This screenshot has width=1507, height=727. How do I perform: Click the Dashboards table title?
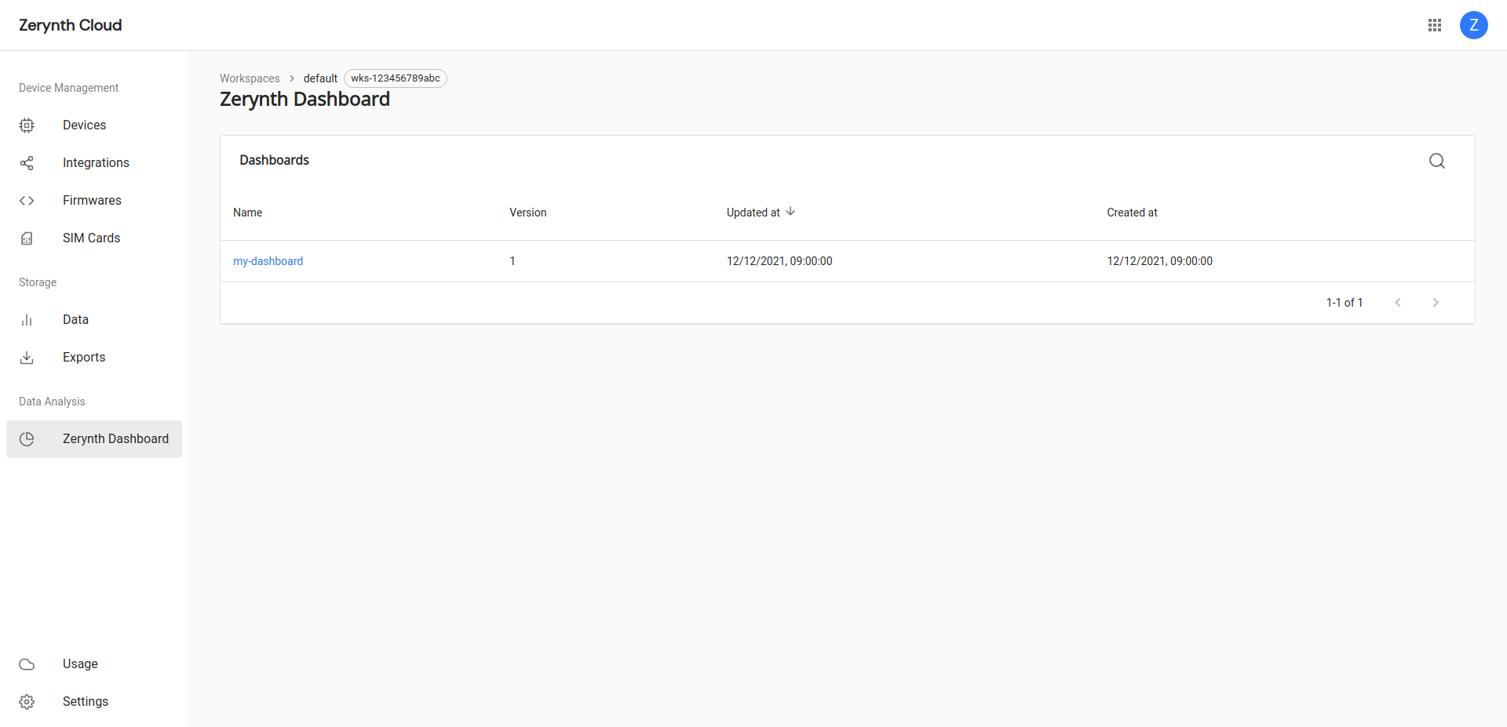pos(274,160)
